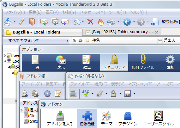180x128 pixels.
Task: Click New List icon in Address Book
Action: tap(35, 94)
